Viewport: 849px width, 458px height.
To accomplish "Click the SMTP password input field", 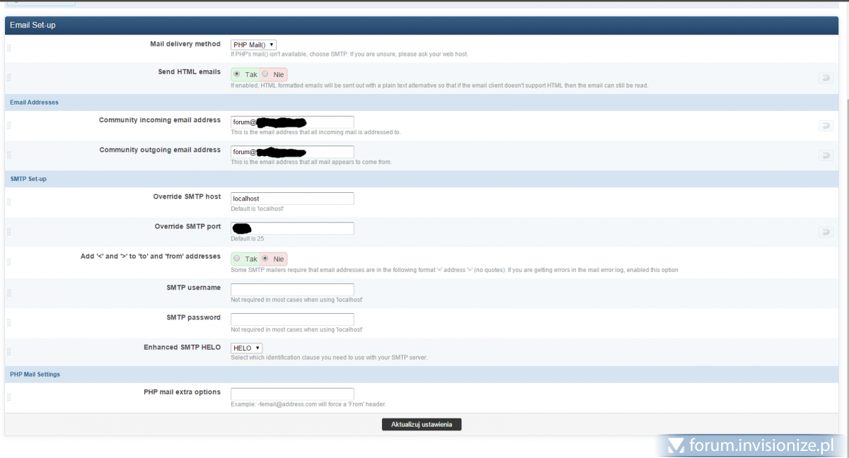I will (x=292, y=319).
